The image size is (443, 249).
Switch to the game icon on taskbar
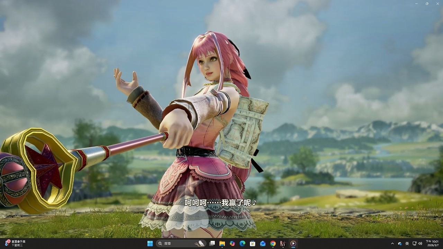click(x=283, y=243)
